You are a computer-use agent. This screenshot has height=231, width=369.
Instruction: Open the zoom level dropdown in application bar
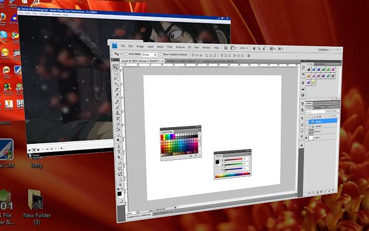(244, 48)
